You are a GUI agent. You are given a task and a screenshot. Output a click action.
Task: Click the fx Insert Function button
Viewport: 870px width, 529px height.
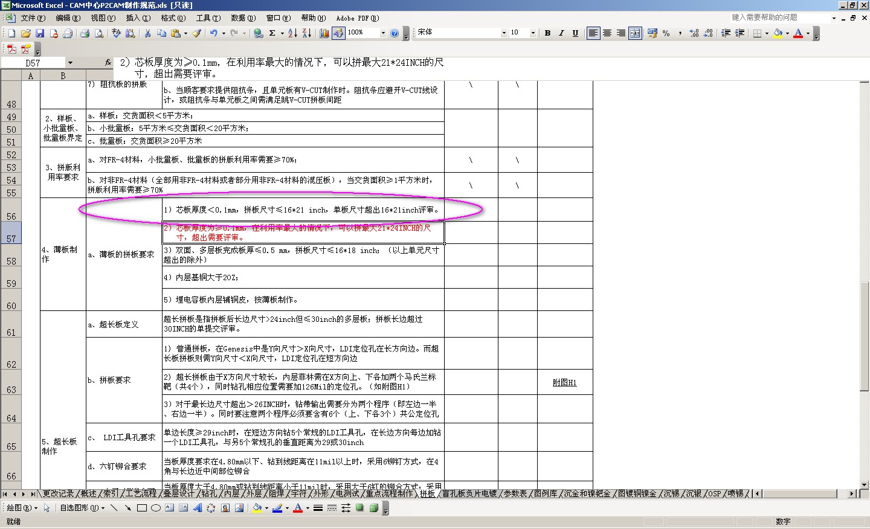(108, 62)
